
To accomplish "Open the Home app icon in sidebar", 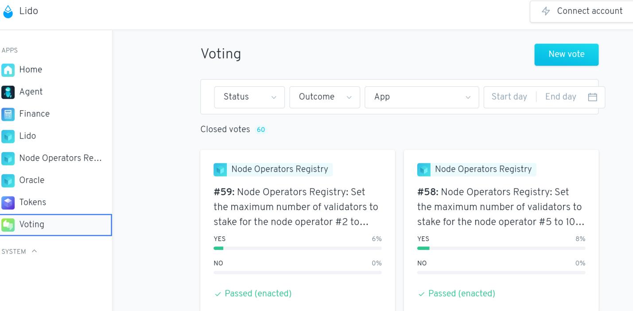I will [8, 70].
